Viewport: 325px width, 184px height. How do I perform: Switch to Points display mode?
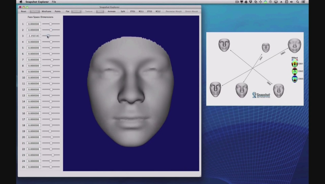pyautogui.click(x=58, y=11)
